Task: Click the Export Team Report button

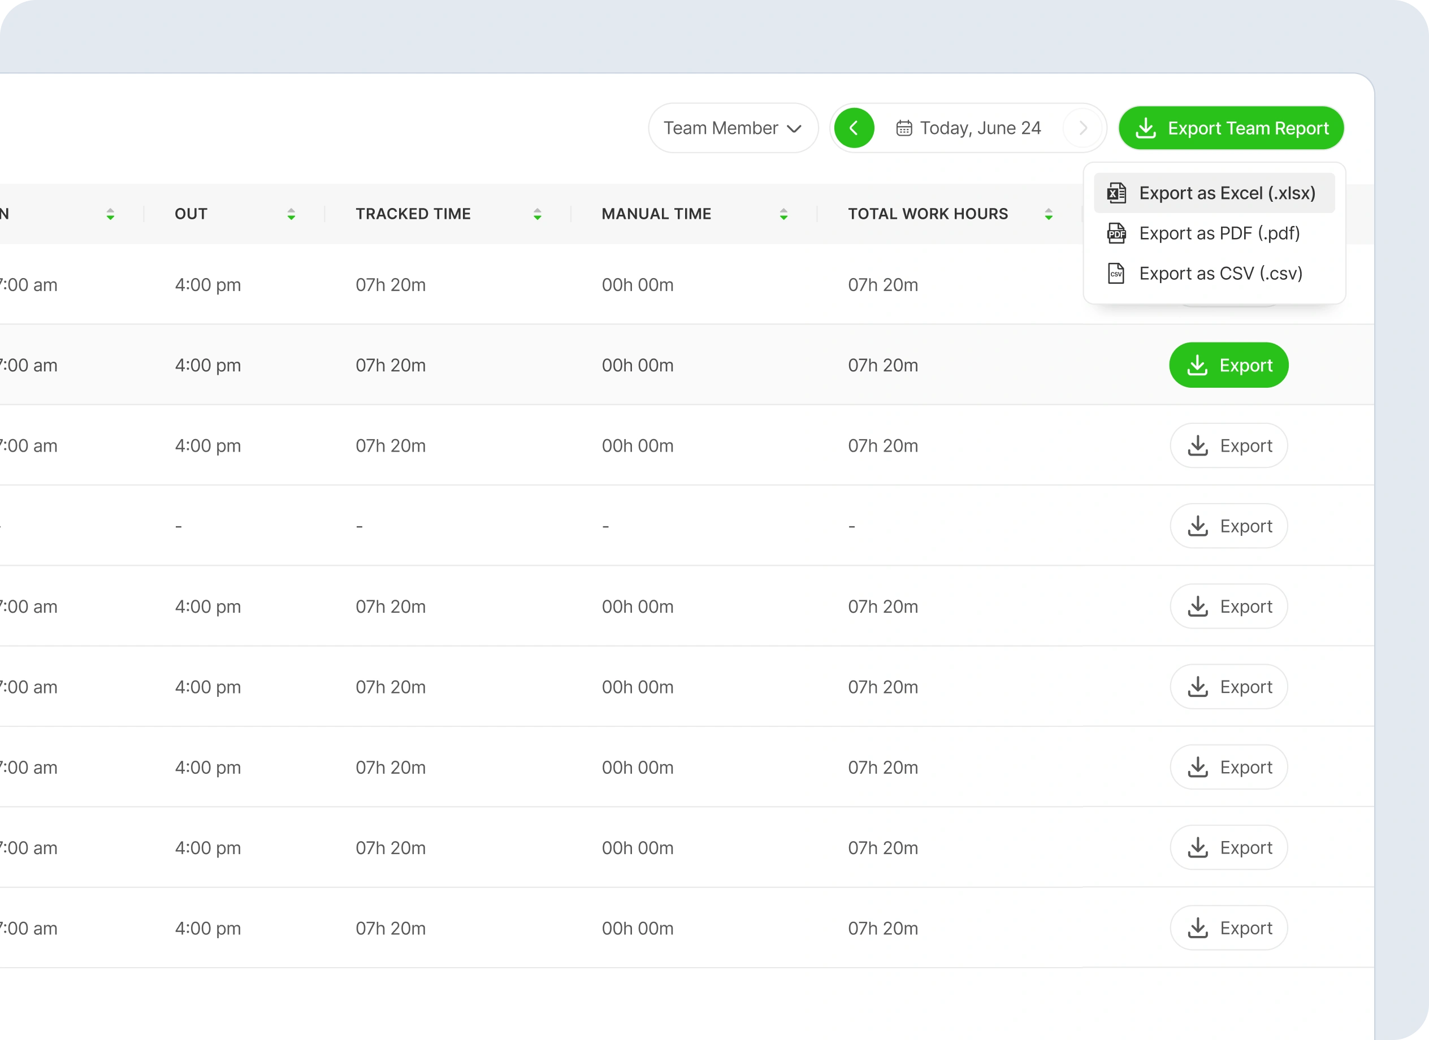Action: tap(1230, 128)
